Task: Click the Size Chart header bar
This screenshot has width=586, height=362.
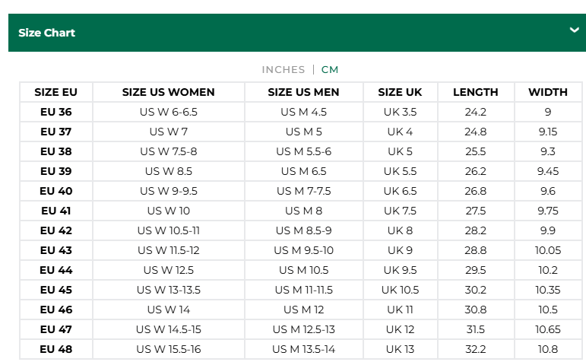Action: point(297,33)
